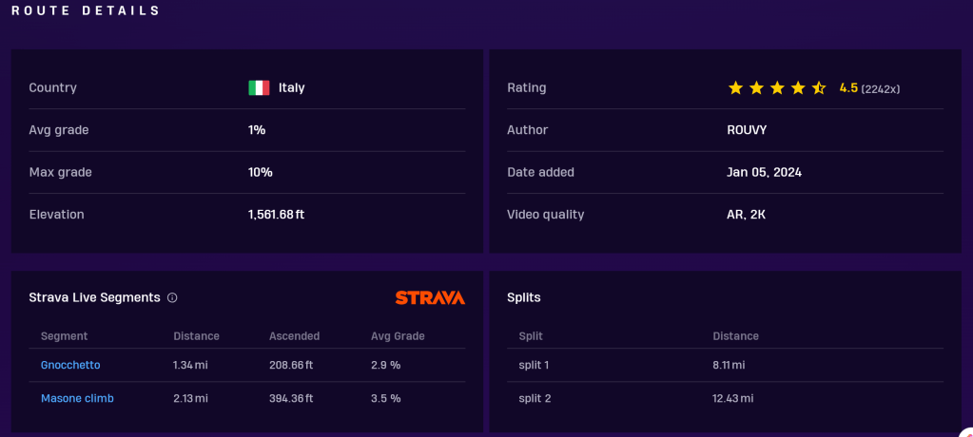Click the Segment column header
Viewport: 973px width, 437px height.
[65, 336]
